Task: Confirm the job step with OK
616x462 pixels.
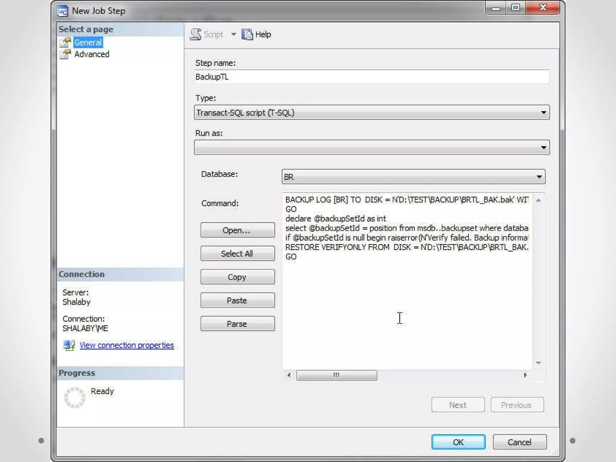Action: (x=458, y=442)
